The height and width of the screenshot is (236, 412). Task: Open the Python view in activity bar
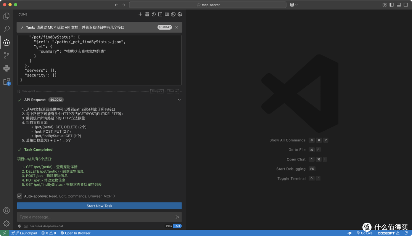6,68
